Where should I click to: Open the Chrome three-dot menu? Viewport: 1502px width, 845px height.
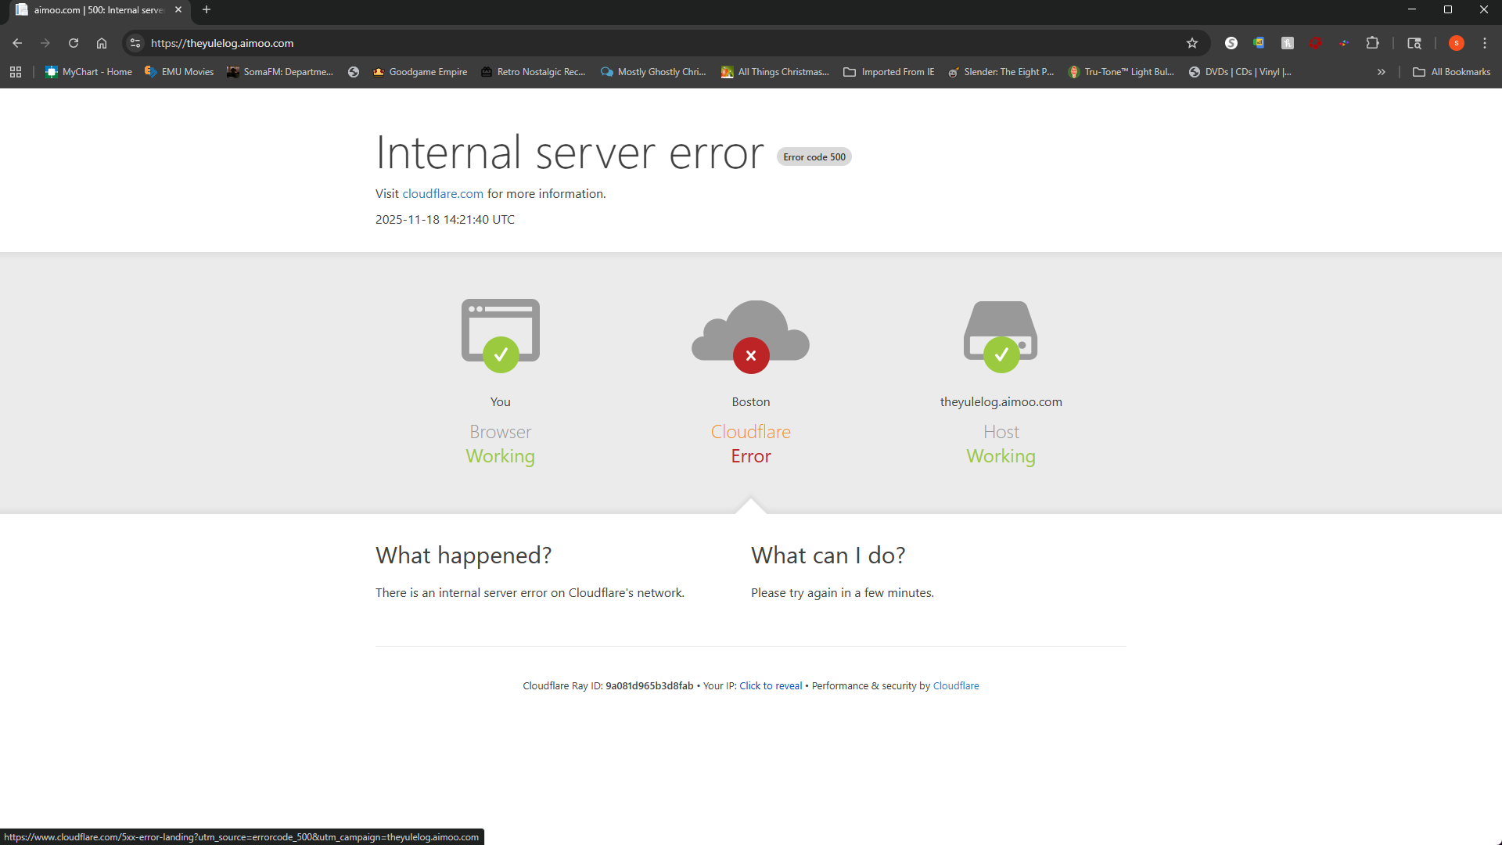click(x=1485, y=43)
